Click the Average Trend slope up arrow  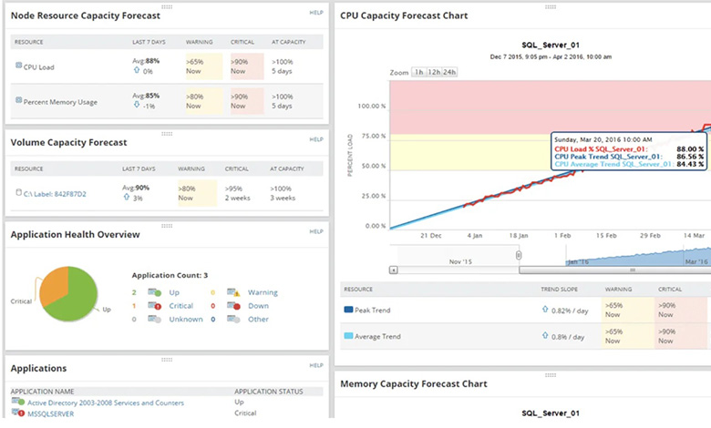tap(545, 336)
